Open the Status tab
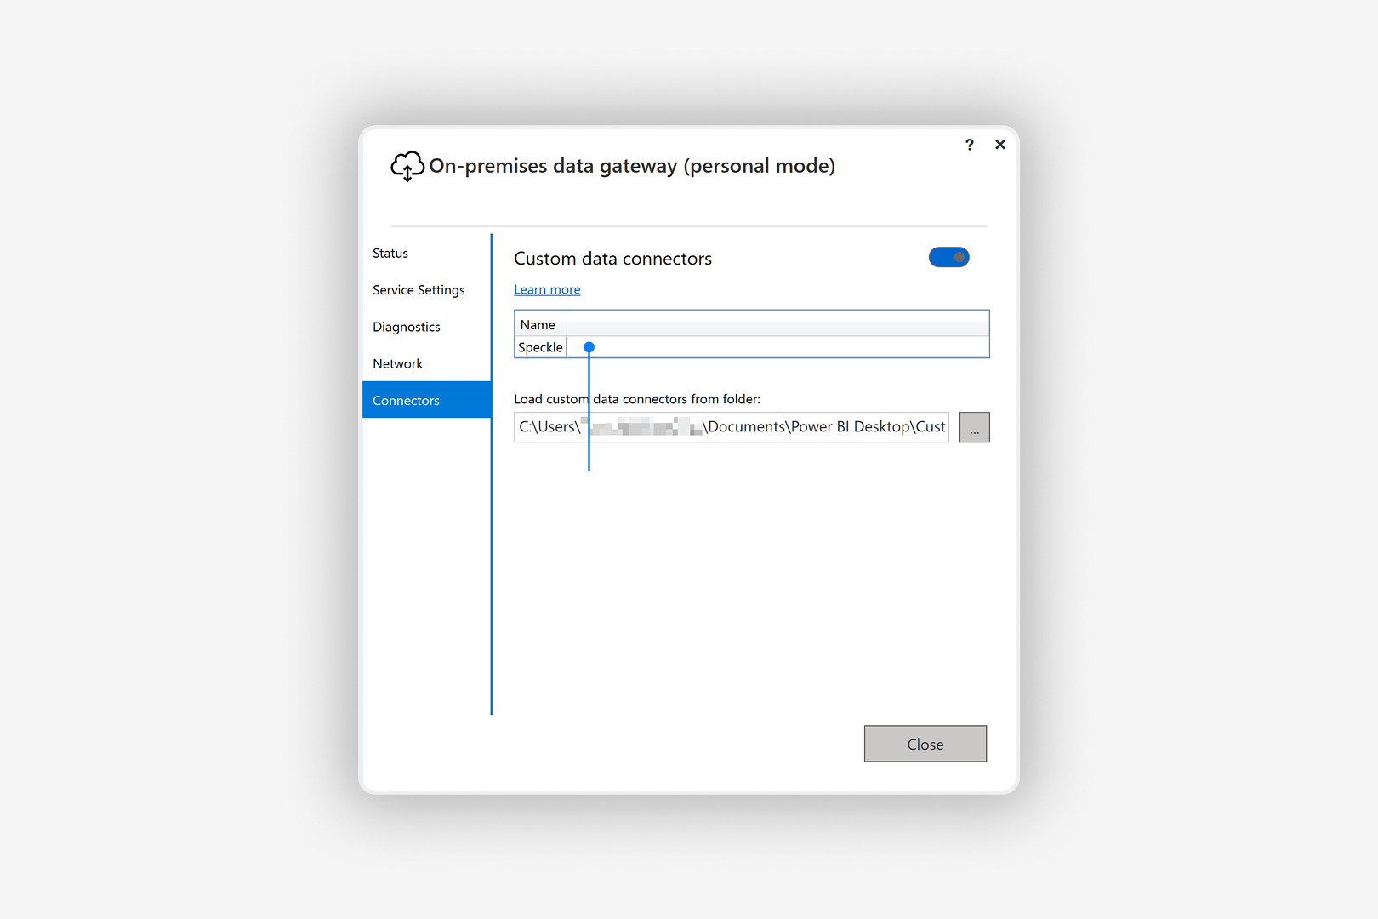 pyautogui.click(x=426, y=254)
